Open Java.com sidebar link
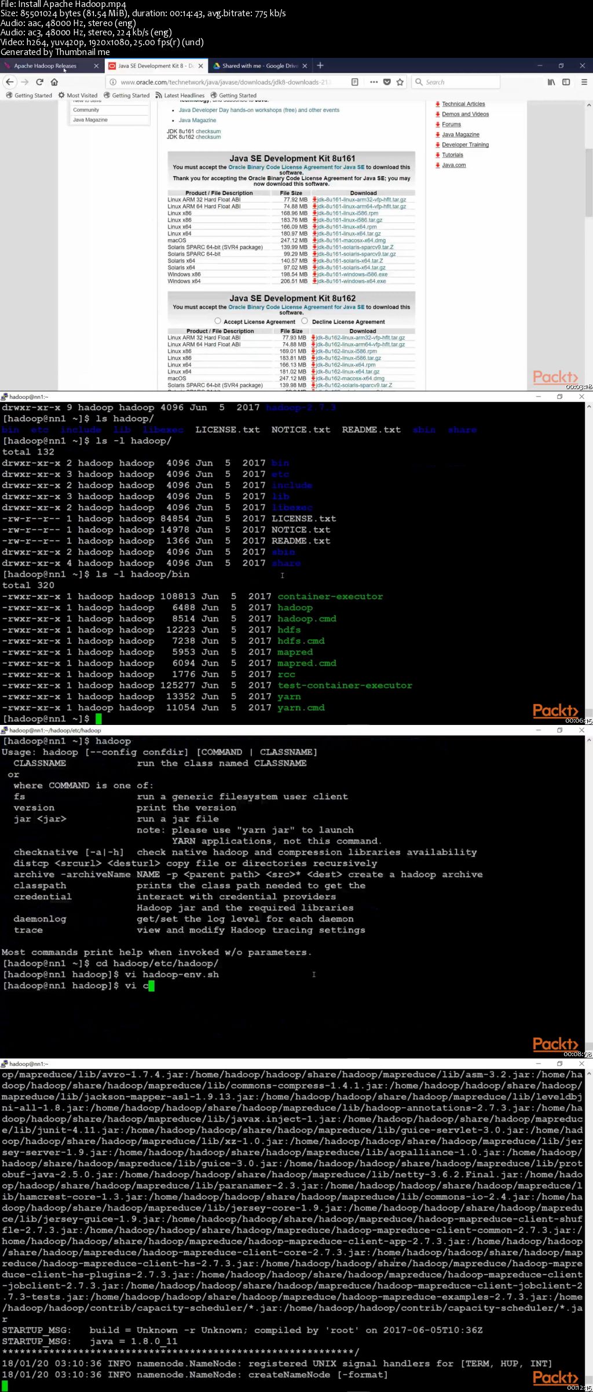This screenshot has width=593, height=1392. tap(453, 165)
